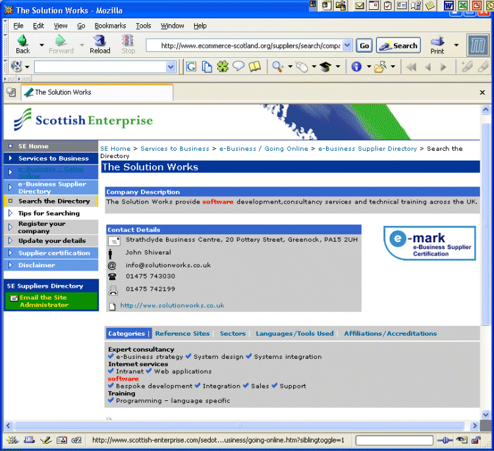Click Email the Site Administrator link
Image resolution: width=494 pixels, height=451 pixels.
pos(43,301)
